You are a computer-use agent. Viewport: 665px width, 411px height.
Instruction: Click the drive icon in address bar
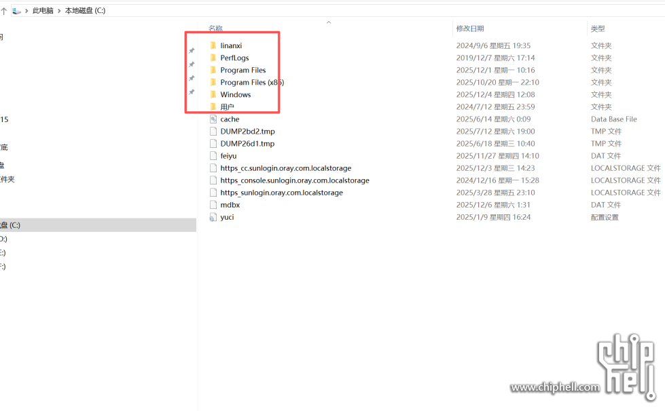tap(16, 11)
